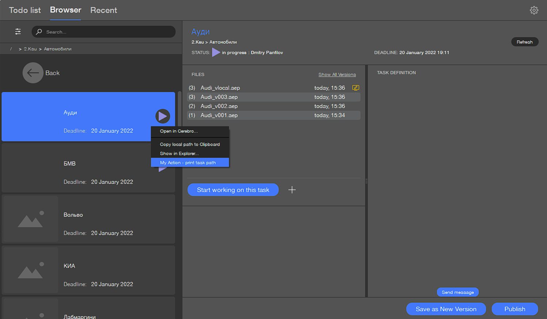Click the magnifier icon in search box
Image resolution: width=547 pixels, height=319 pixels.
click(x=39, y=32)
